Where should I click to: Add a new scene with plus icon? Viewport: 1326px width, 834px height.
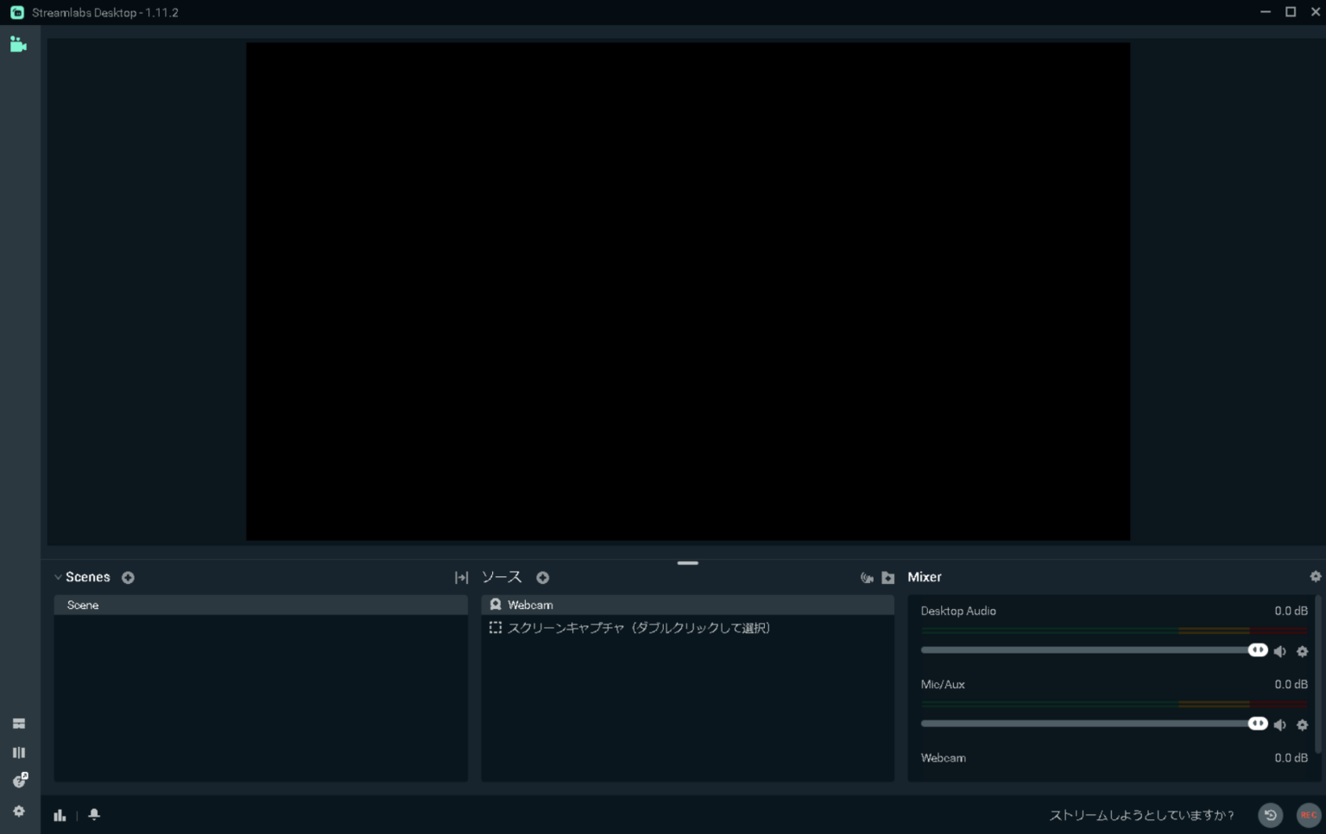(x=128, y=578)
